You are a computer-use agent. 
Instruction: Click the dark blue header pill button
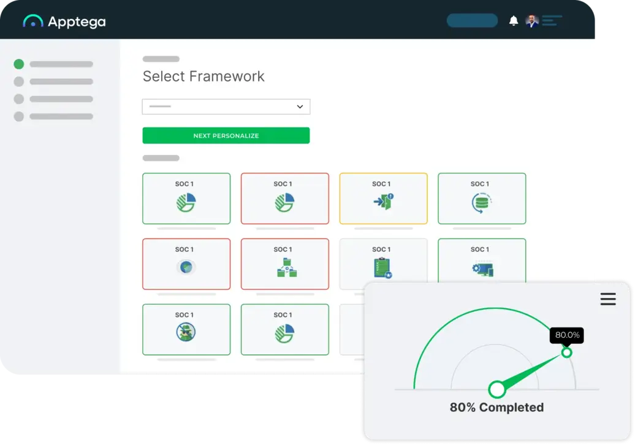pos(472,20)
